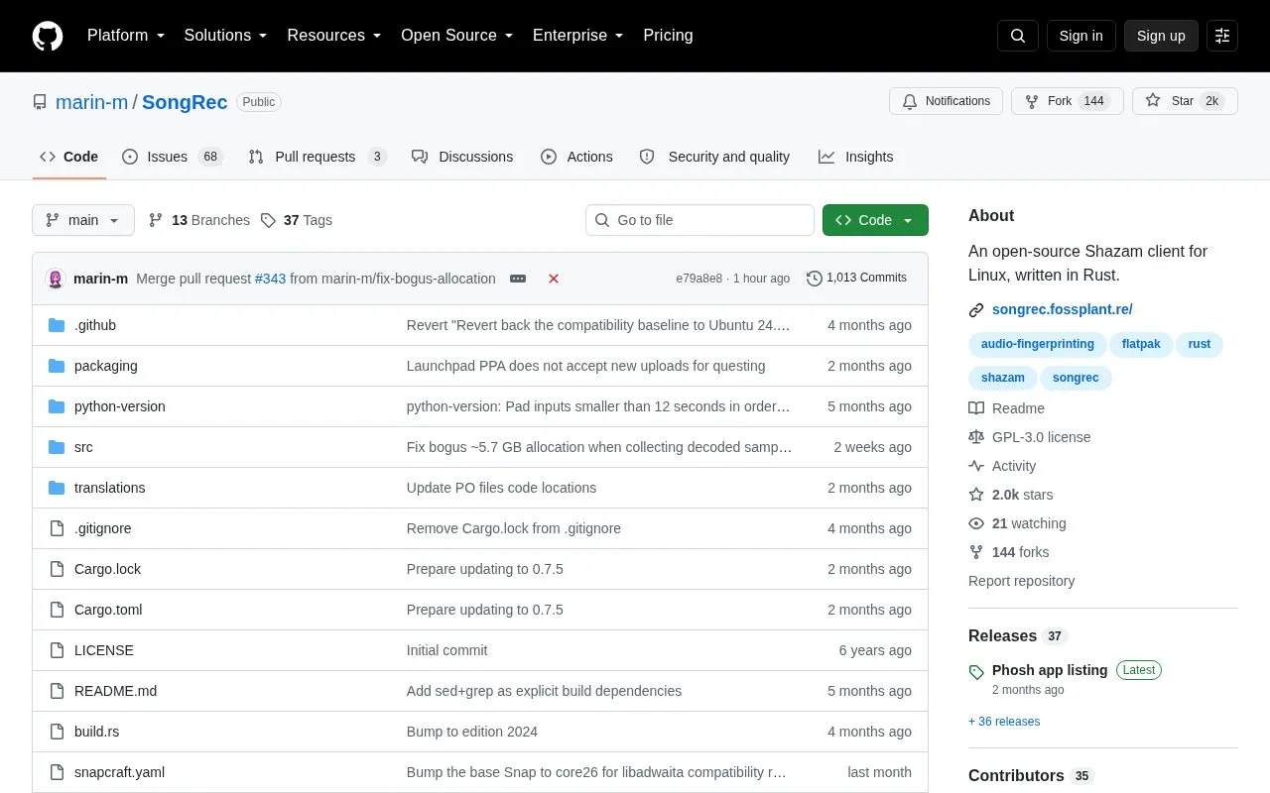Click the failed status red X icon
Screen dimensions: 1270x793
tap(554, 279)
